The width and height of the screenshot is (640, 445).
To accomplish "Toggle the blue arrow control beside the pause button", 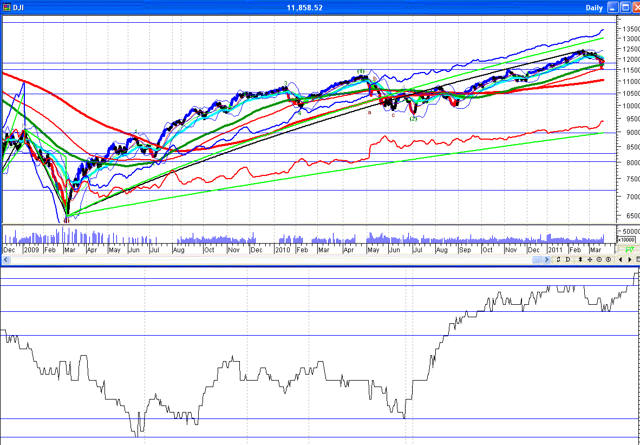I will coord(546,259).
